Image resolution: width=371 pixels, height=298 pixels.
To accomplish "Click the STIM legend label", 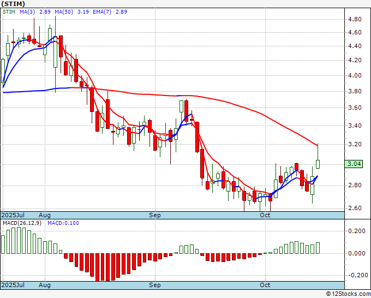I will [x=9, y=12].
